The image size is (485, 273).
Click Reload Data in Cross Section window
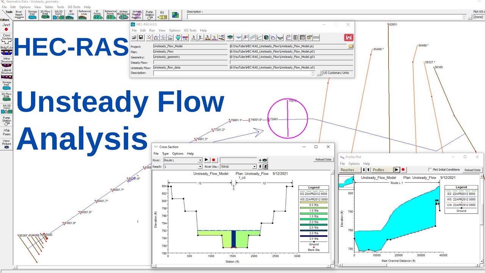coord(323,160)
